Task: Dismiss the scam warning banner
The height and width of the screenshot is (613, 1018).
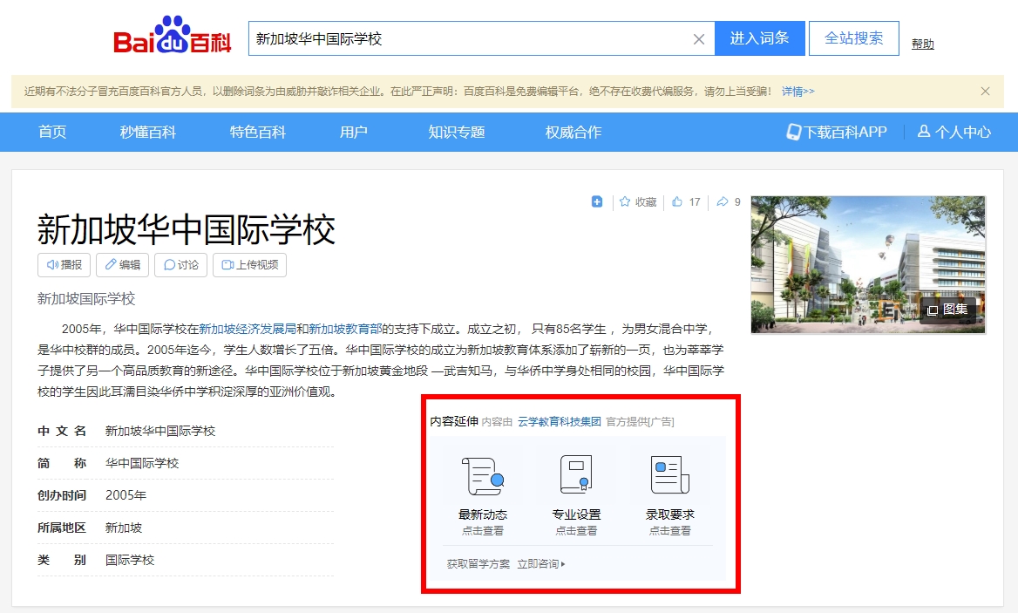Action: tap(985, 91)
